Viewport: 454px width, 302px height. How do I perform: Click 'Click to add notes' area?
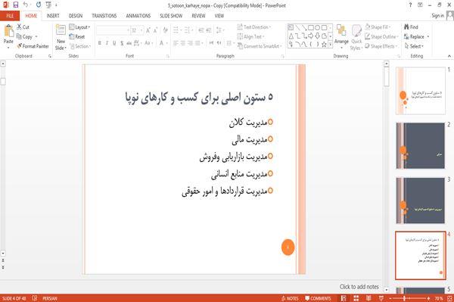tap(359, 287)
